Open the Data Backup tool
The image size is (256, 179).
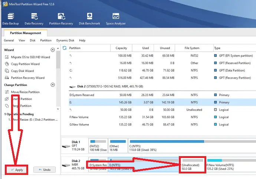pos(11,19)
